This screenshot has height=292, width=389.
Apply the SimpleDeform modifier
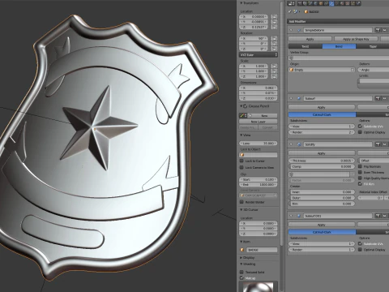pos(310,39)
